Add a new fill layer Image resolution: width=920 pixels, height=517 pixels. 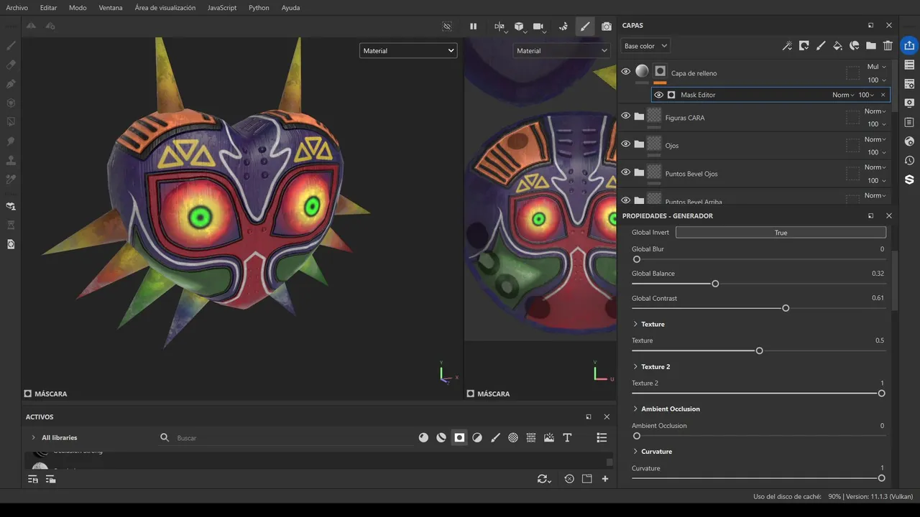pos(837,46)
